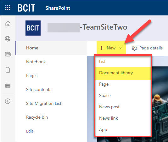
Task: Open My sites via the globe icon in the rail
Action: [x=8, y=39]
